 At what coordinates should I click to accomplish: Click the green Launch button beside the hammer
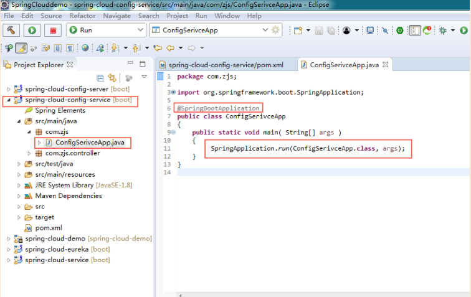tap(32, 31)
